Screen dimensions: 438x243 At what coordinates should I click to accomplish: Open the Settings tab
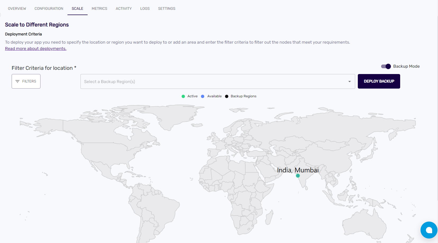(x=167, y=8)
